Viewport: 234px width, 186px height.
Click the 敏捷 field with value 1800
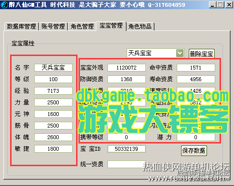(53, 149)
